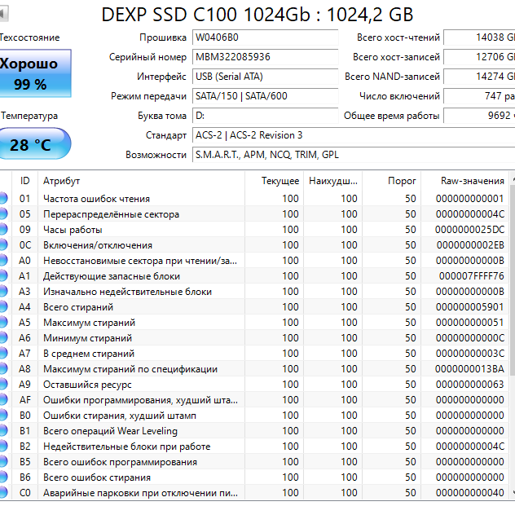This screenshot has width=515, height=506.
Task: Click the total NAND writes value 14274
Action: point(479,77)
